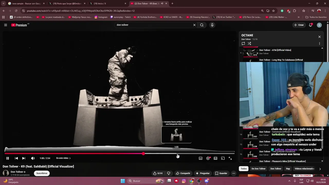329x185 pixels.
Task: Switch to theater mode
Action: coord(215,158)
